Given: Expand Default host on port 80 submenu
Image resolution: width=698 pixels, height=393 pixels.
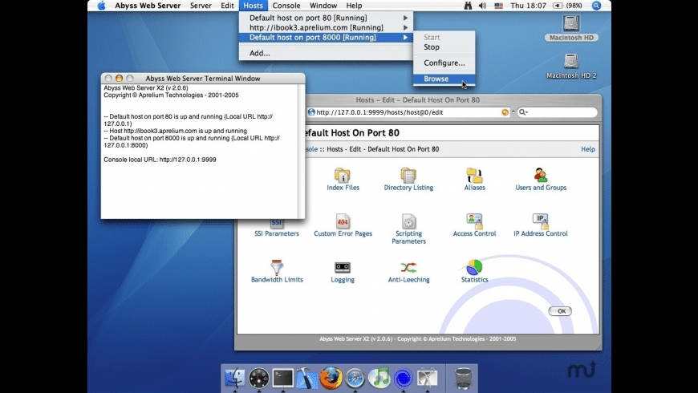Looking at the screenshot, I should (x=326, y=18).
